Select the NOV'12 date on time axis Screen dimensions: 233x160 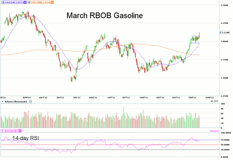pyautogui.click(x=144, y=97)
